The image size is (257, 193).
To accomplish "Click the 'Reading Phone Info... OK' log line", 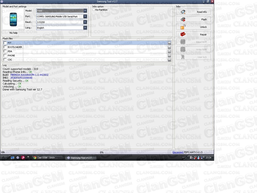I will click(17, 72).
